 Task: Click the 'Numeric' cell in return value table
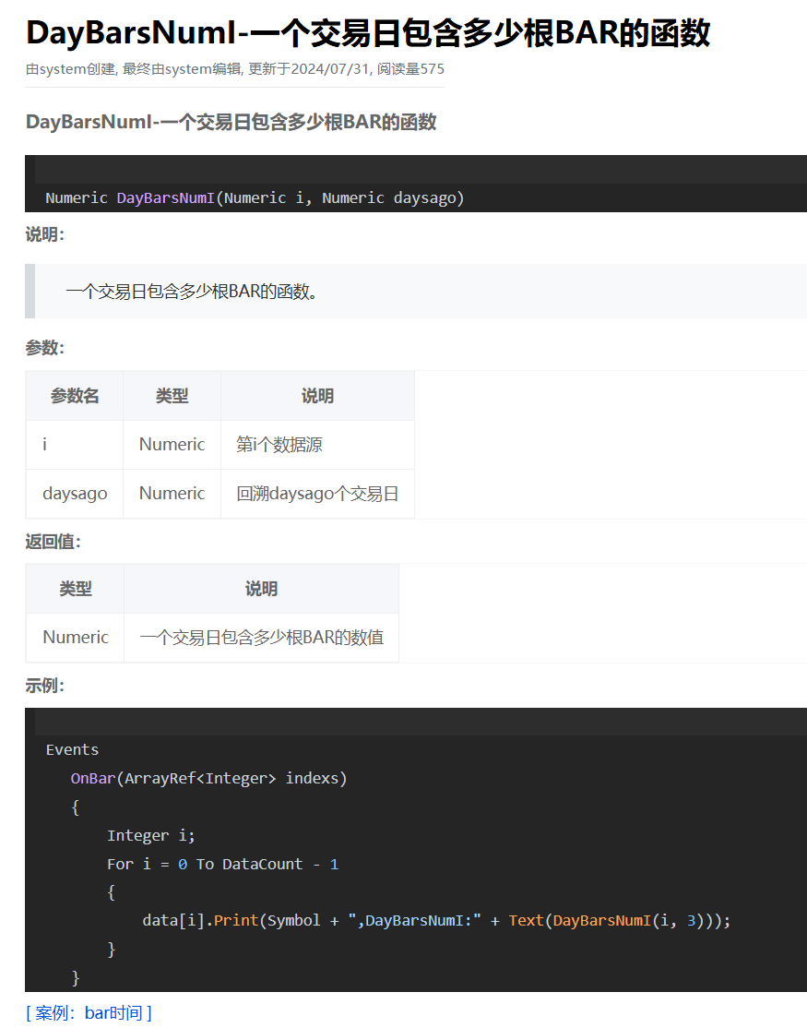76,638
